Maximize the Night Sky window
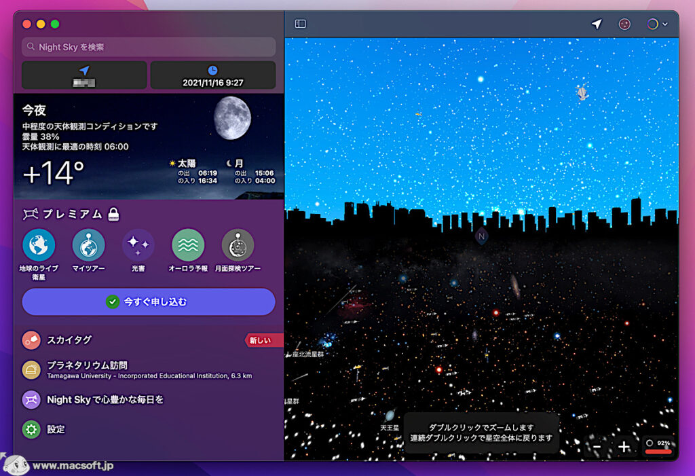 (55, 24)
